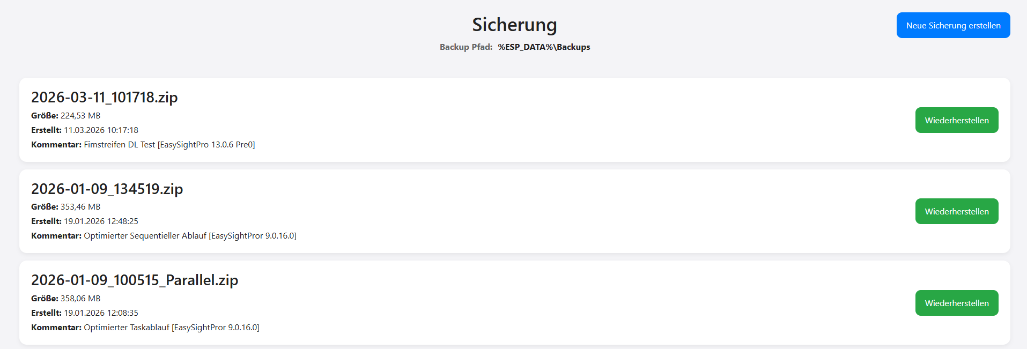Click the 2026-03-11_101718.zip file name
This screenshot has width=1027, height=349.
click(104, 97)
